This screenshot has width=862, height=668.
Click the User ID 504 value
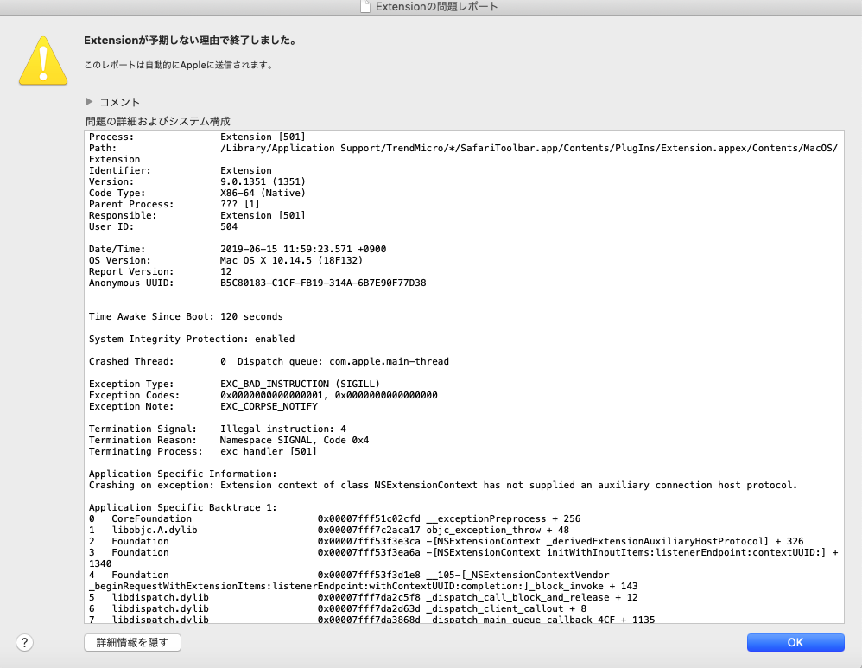tap(229, 226)
